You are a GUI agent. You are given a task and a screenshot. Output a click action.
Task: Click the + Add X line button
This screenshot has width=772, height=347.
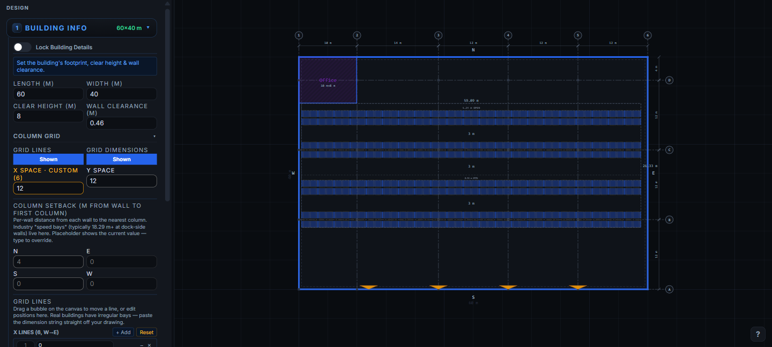[x=123, y=333]
